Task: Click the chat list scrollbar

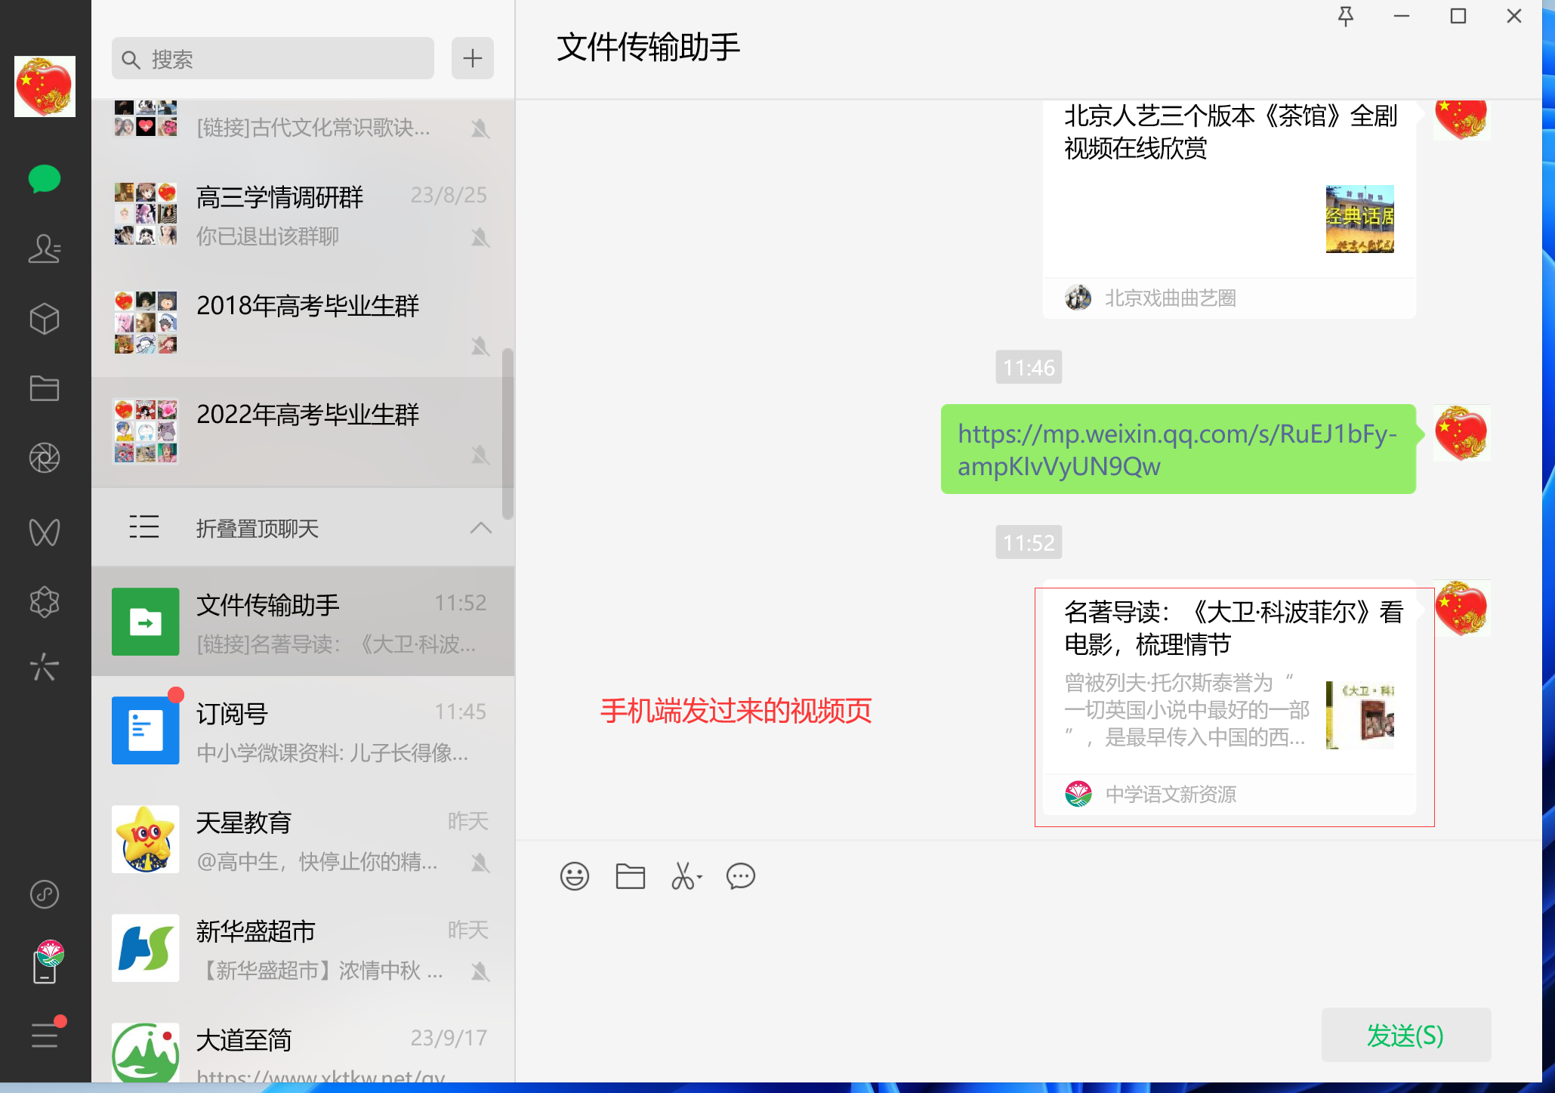Action: (x=508, y=434)
